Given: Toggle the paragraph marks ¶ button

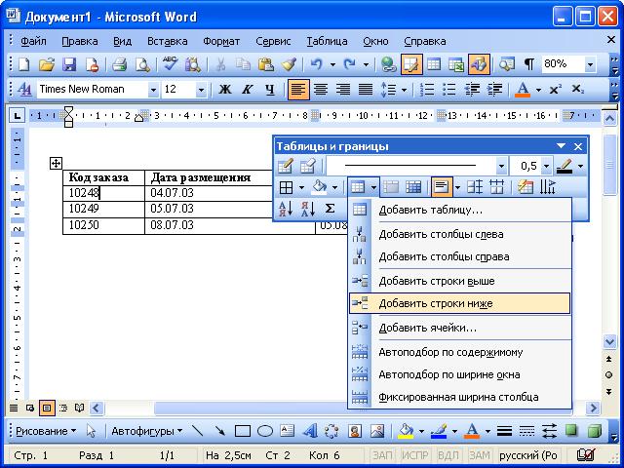Looking at the screenshot, I should [528, 64].
